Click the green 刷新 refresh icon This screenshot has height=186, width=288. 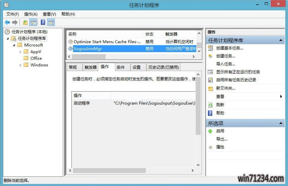pyautogui.click(x=210, y=105)
